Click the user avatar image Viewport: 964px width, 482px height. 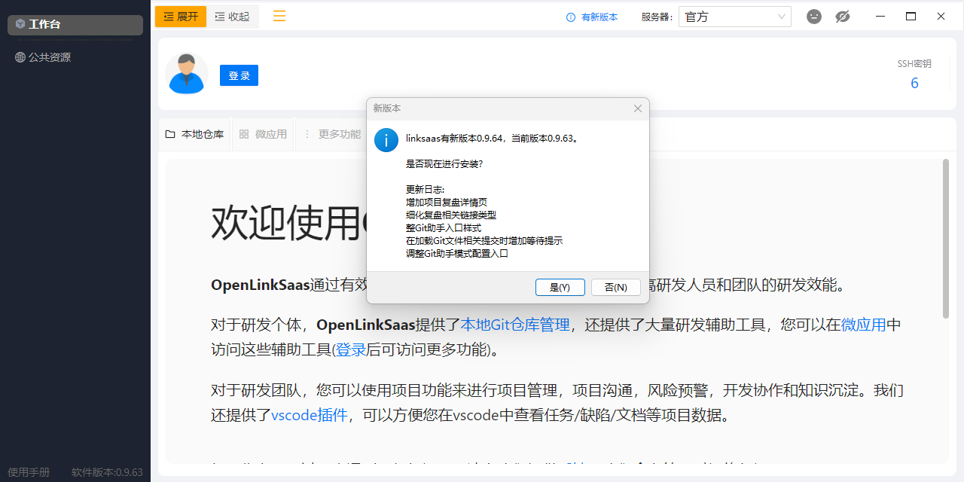click(187, 74)
